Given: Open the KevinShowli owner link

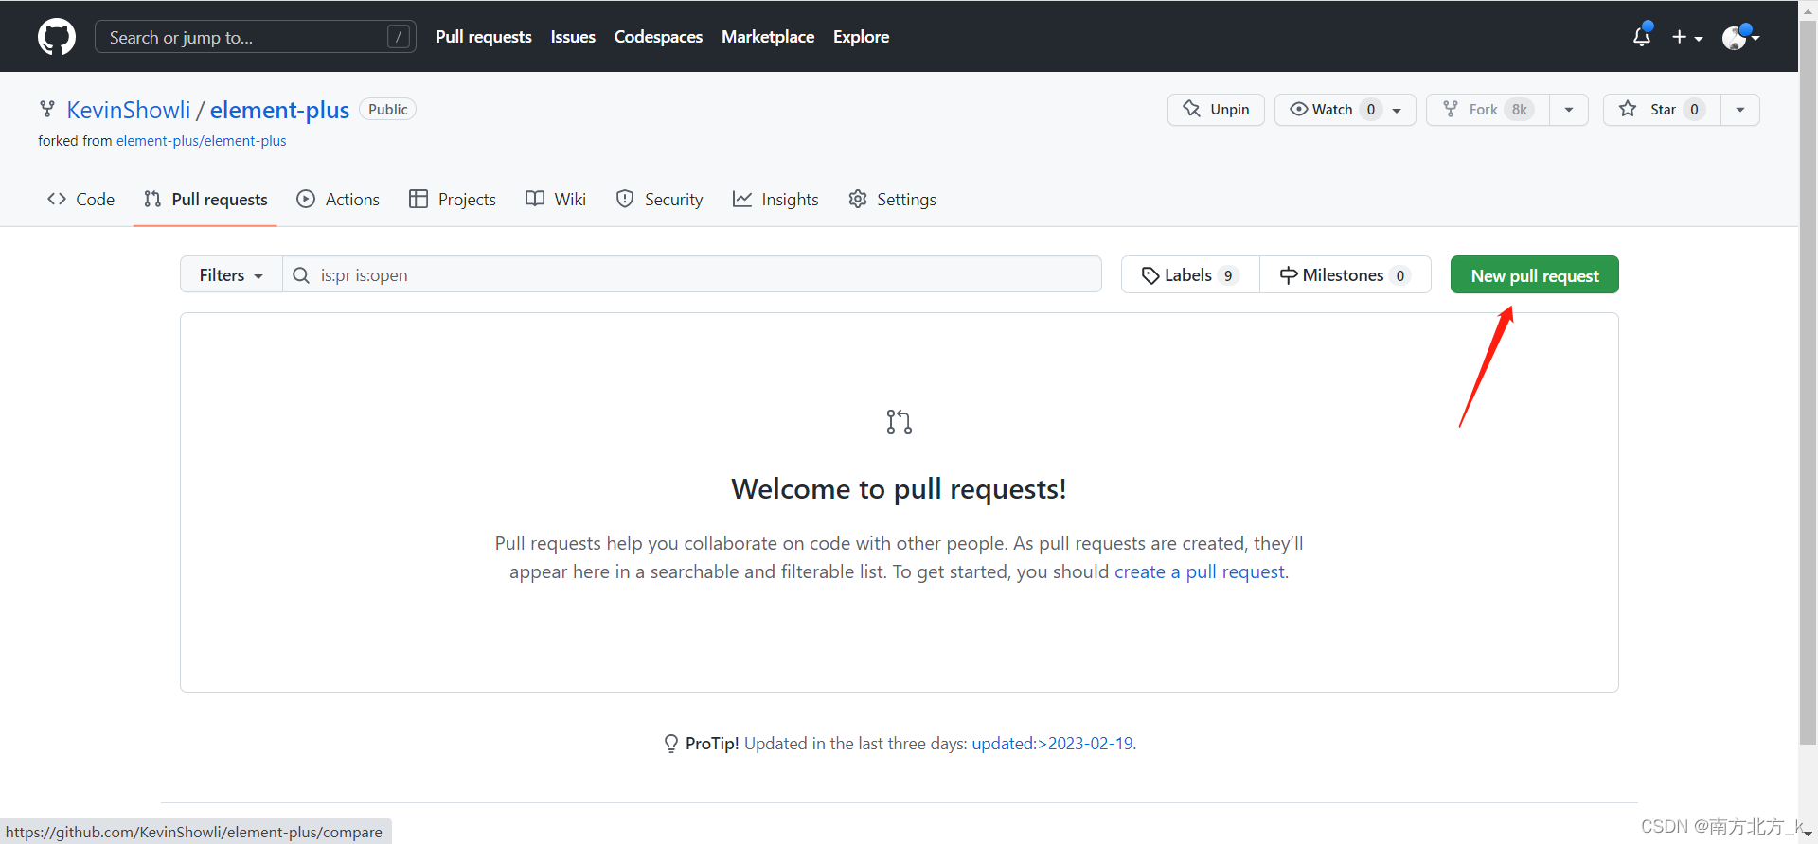Looking at the screenshot, I should point(129,110).
